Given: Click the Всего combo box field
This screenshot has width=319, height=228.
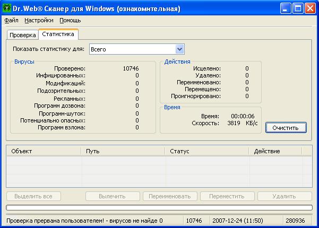Looking at the screenshot, I should click(137, 49).
